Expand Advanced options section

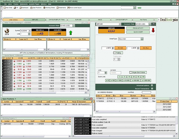(x=152, y=85)
